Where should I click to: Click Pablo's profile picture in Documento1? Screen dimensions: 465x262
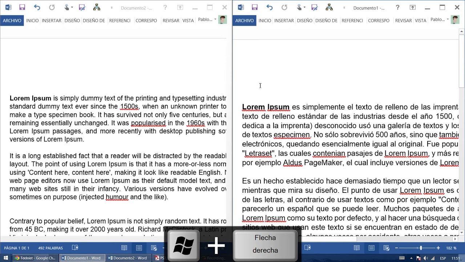click(455, 20)
